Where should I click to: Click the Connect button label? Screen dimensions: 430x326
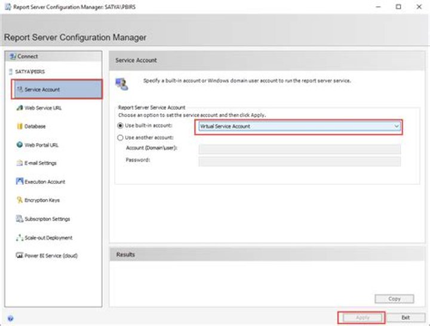27,57
